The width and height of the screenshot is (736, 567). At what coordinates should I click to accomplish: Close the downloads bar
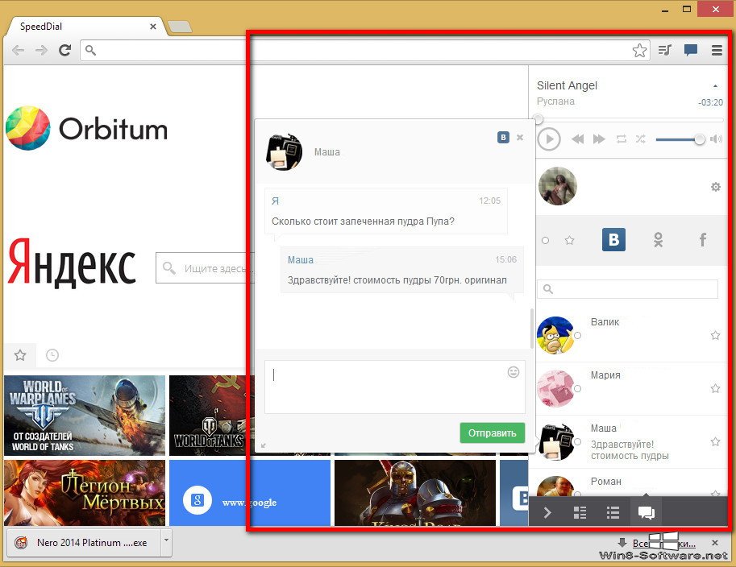(715, 543)
